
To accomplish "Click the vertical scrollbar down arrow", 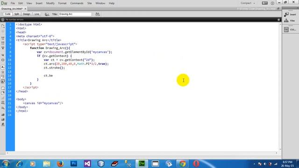I will pos(280,149).
